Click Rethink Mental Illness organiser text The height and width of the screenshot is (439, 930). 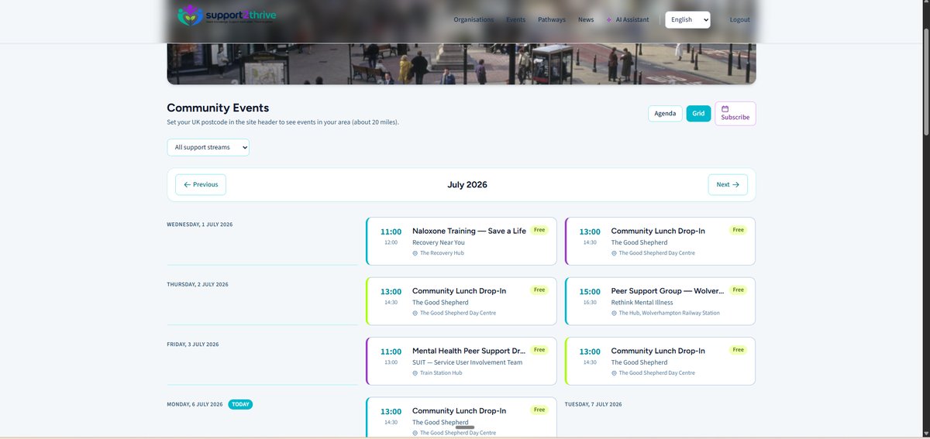click(x=642, y=303)
